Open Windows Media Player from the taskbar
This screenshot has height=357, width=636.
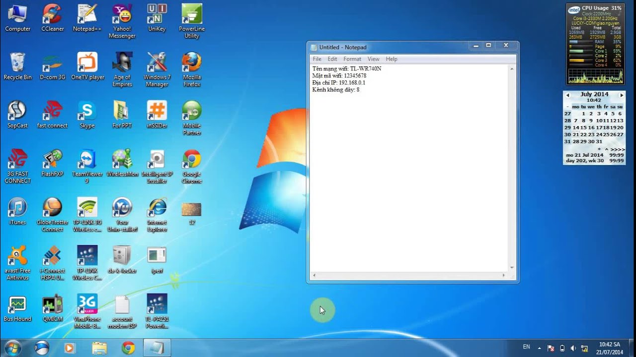pos(70,348)
